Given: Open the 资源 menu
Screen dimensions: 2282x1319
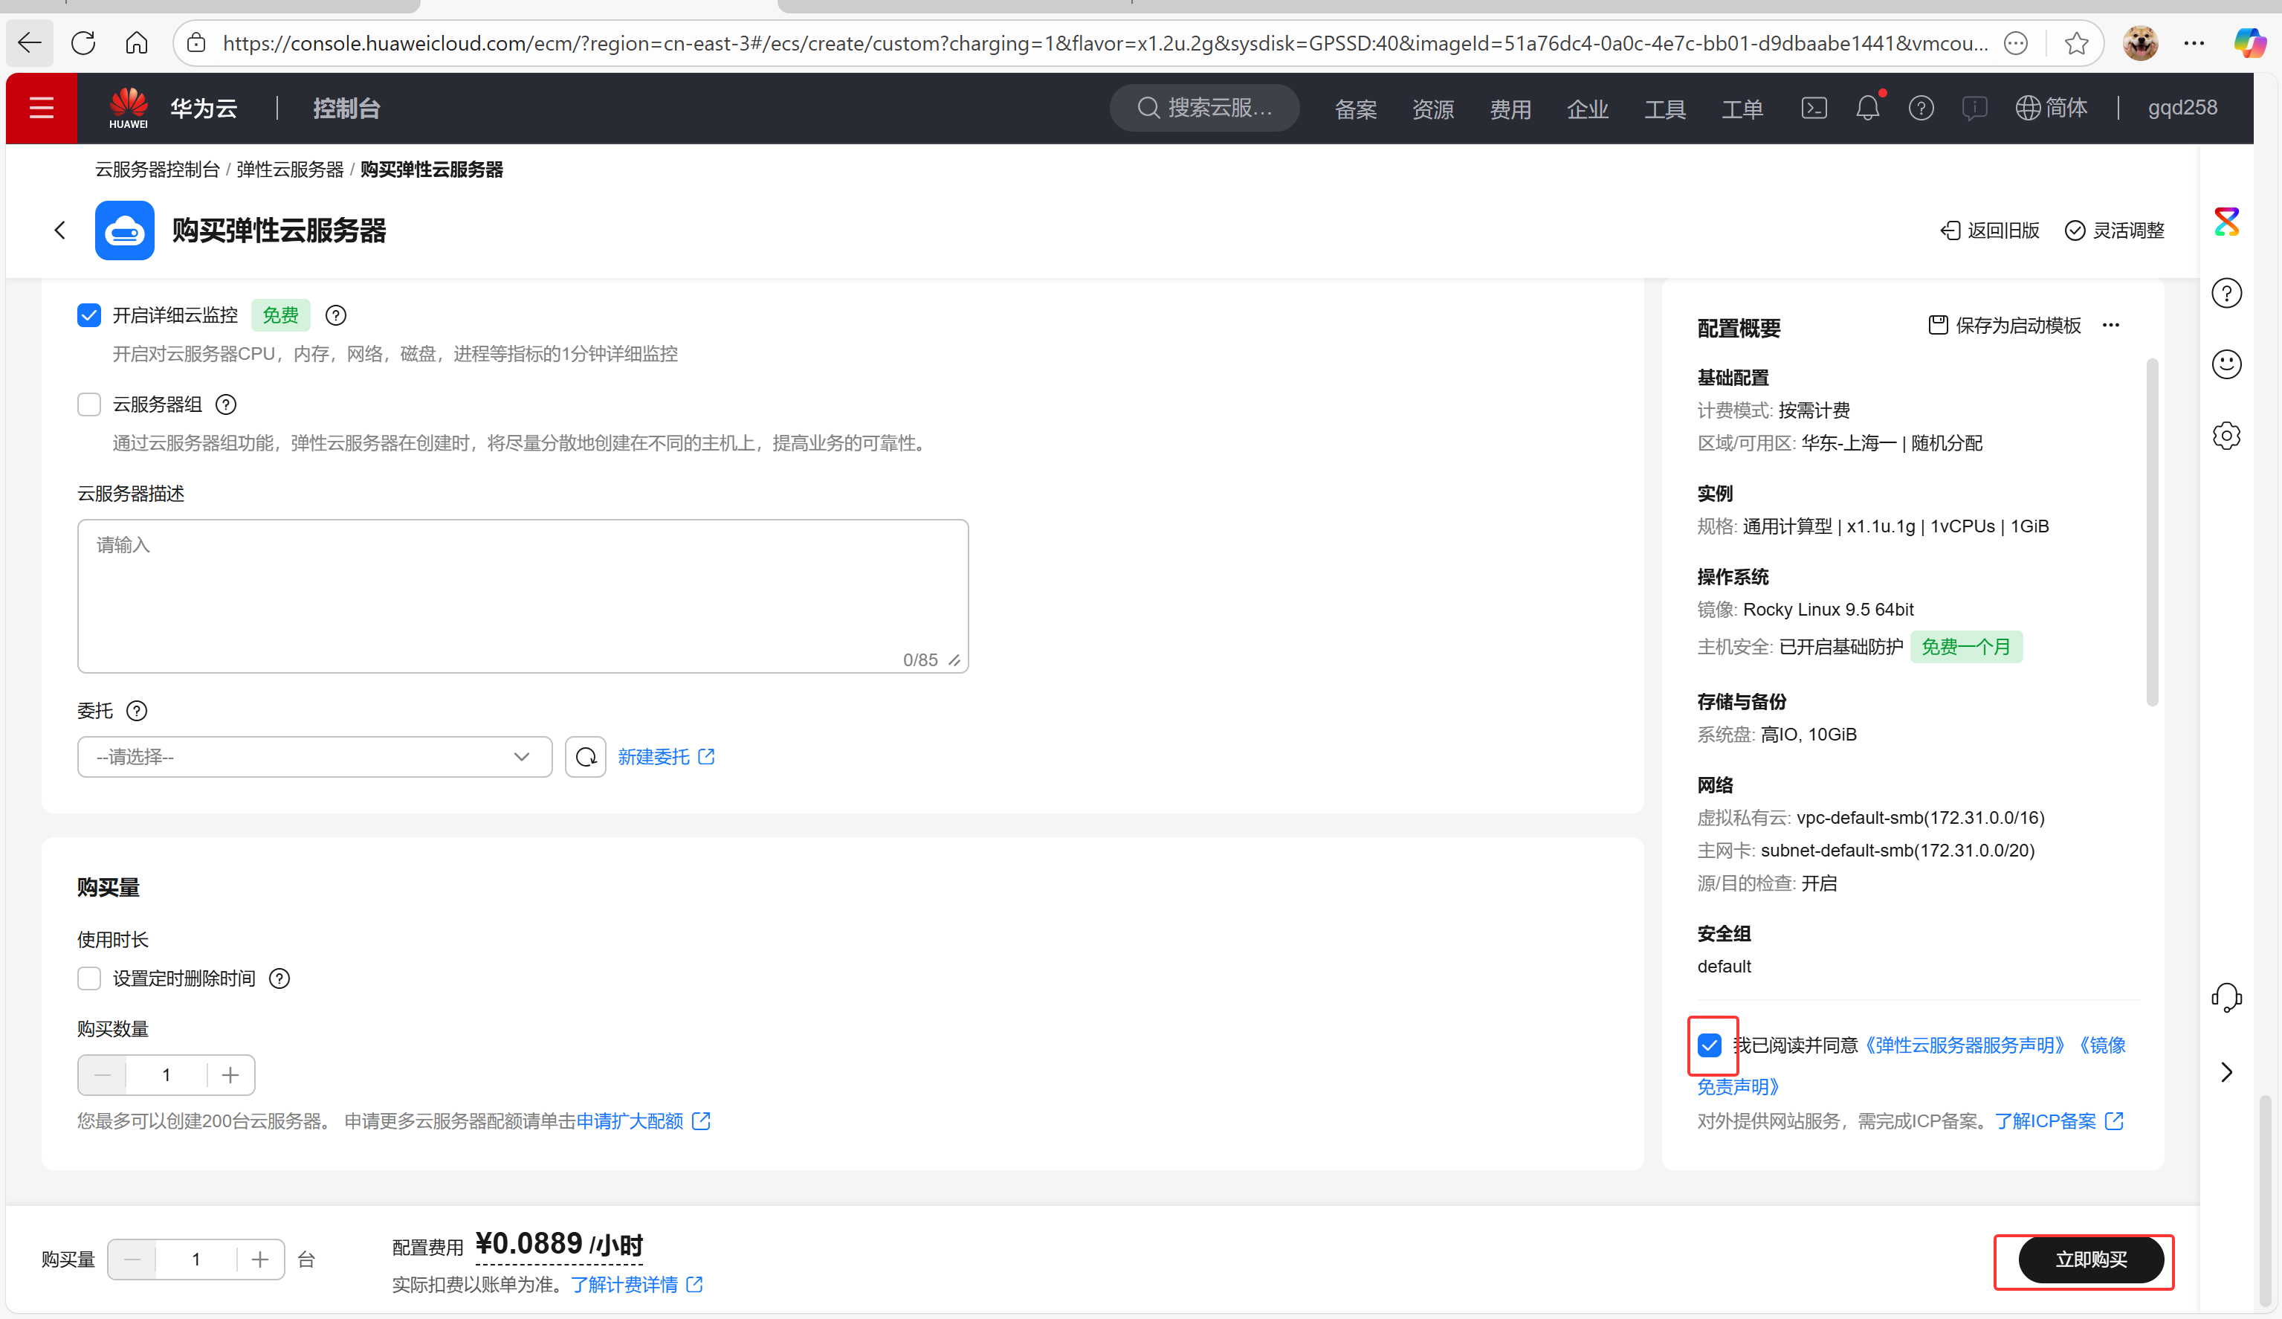Looking at the screenshot, I should (1432, 109).
